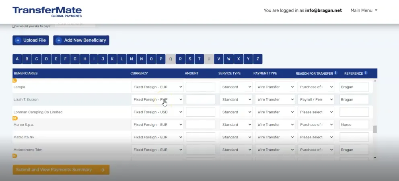
Task: Click beneficiary name Motordrome Tdm
Action: (28, 150)
